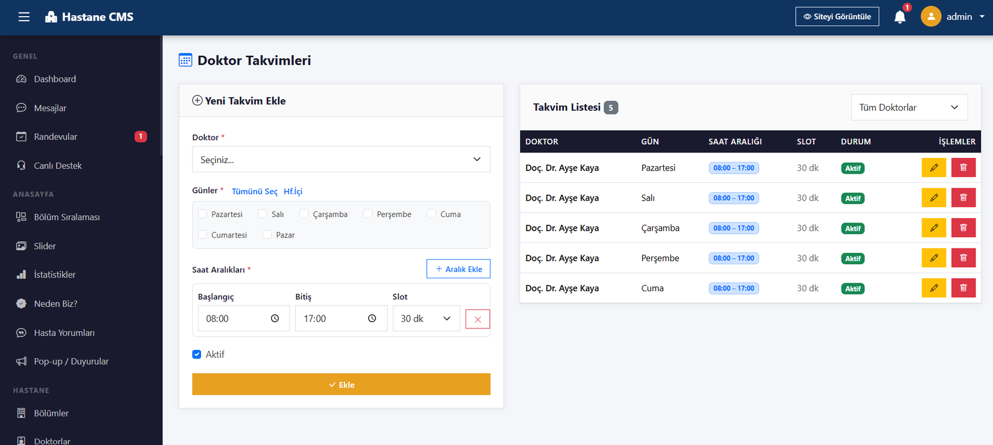
Task: Check the Perşembe day checkbox
Action: click(x=368, y=214)
